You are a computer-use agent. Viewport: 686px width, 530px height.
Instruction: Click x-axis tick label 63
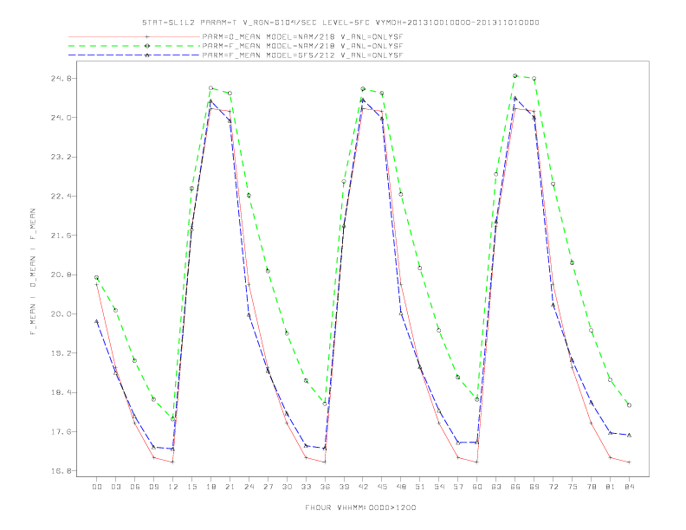click(x=496, y=487)
